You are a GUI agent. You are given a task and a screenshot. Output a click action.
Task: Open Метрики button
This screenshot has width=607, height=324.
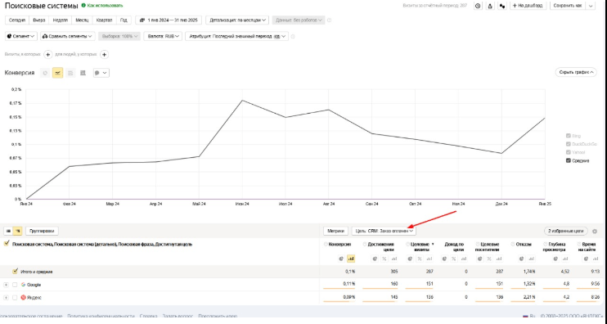pos(335,231)
